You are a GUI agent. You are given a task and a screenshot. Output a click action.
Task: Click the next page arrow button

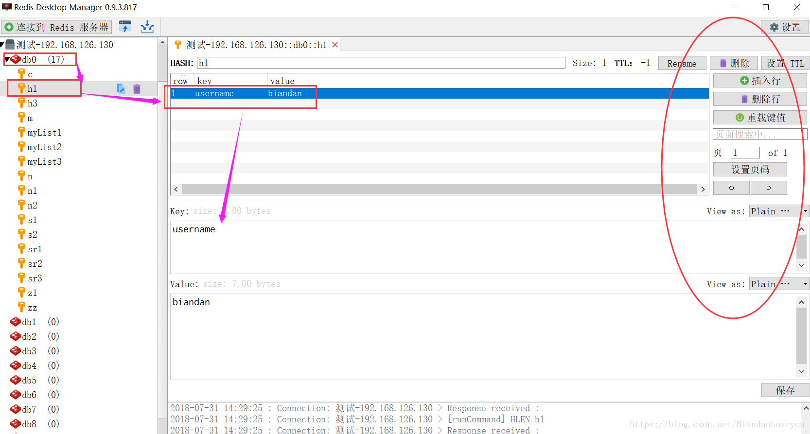pyautogui.click(x=769, y=188)
